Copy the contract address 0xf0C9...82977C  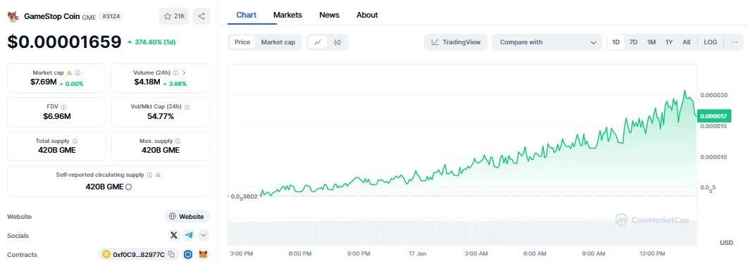coord(171,254)
